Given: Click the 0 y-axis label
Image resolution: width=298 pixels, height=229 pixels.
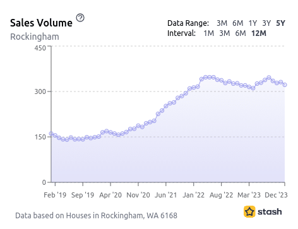Looking at the screenshot, I should pyautogui.click(x=44, y=182).
